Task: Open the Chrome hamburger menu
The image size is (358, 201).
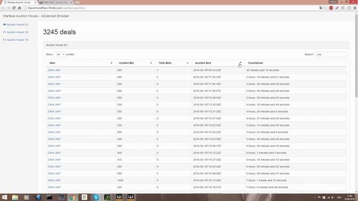Action: 355,8
